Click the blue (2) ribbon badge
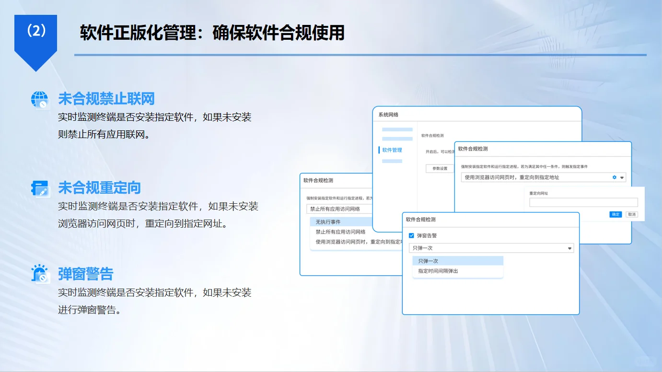Viewport: 662px width, 372px height. pyautogui.click(x=35, y=30)
